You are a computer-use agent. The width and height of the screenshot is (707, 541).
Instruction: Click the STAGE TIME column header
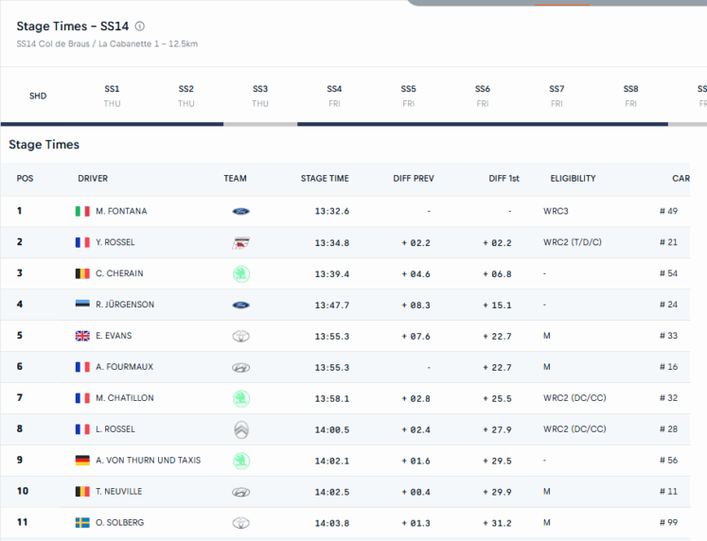pyautogui.click(x=325, y=179)
